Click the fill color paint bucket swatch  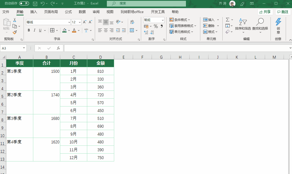tap(64, 30)
